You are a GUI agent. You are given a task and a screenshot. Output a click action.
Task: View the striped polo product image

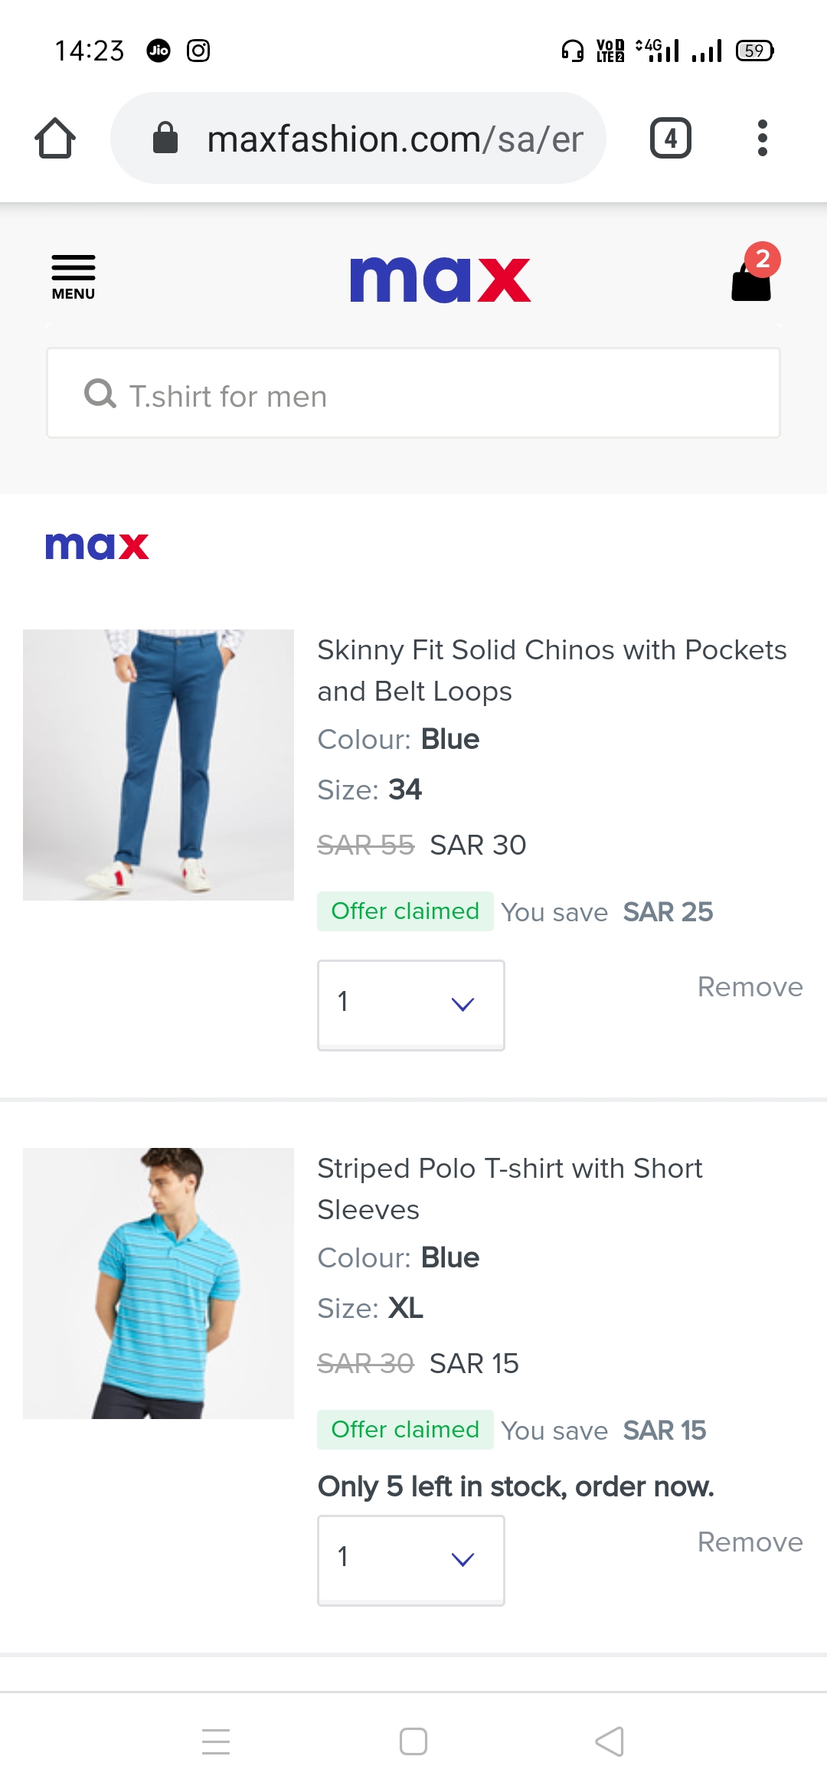[159, 1283]
